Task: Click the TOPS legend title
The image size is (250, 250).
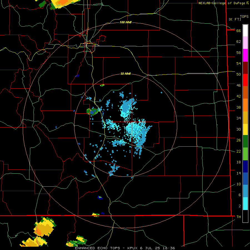Action: 244,16
